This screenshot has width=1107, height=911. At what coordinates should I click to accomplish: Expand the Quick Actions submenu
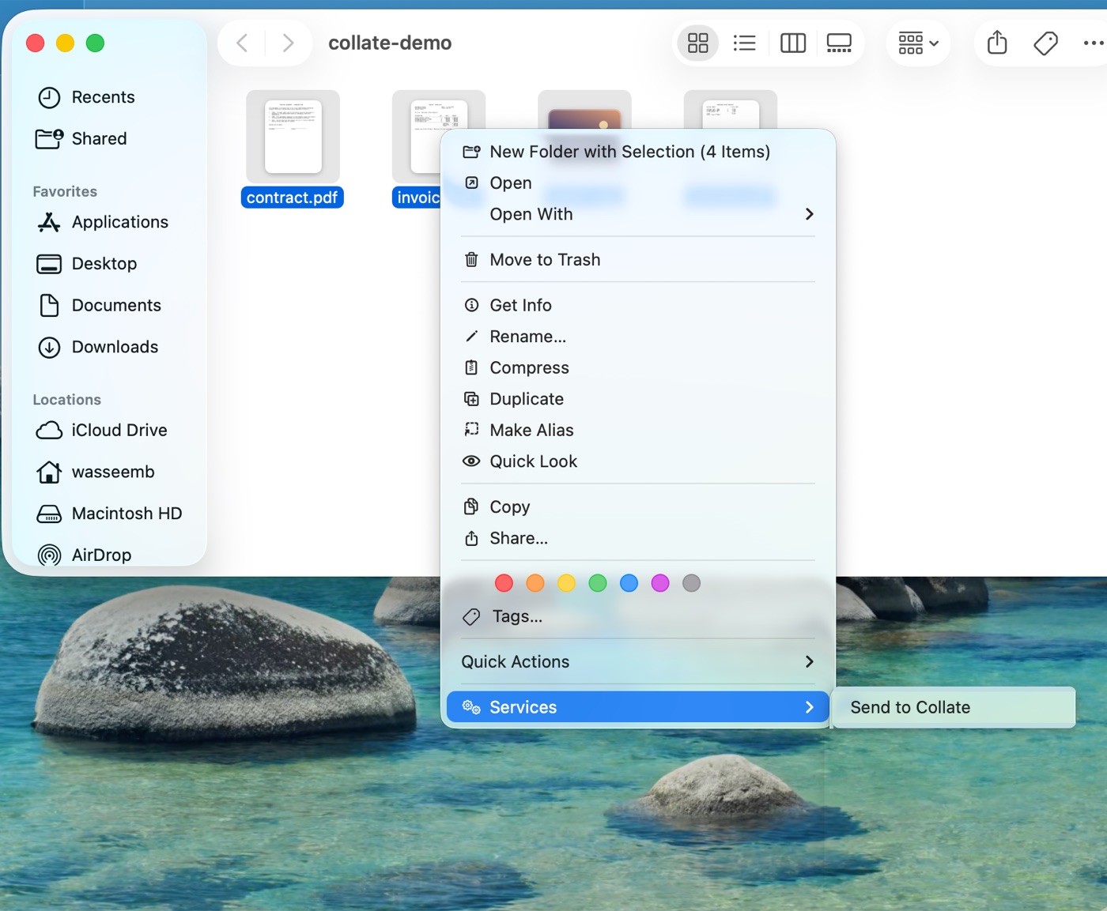(638, 662)
